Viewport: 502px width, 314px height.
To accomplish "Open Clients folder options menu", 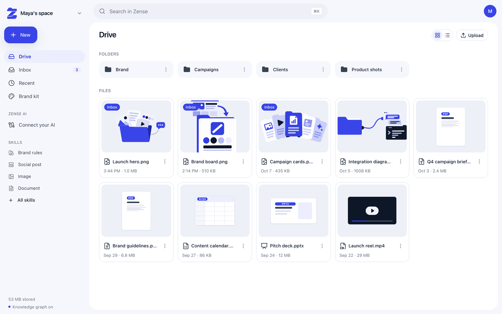I will point(323,69).
